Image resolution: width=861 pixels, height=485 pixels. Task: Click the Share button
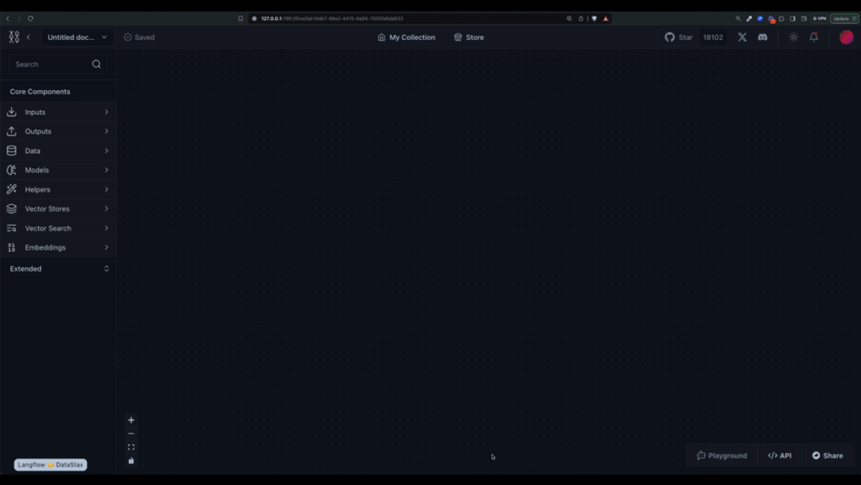827,455
